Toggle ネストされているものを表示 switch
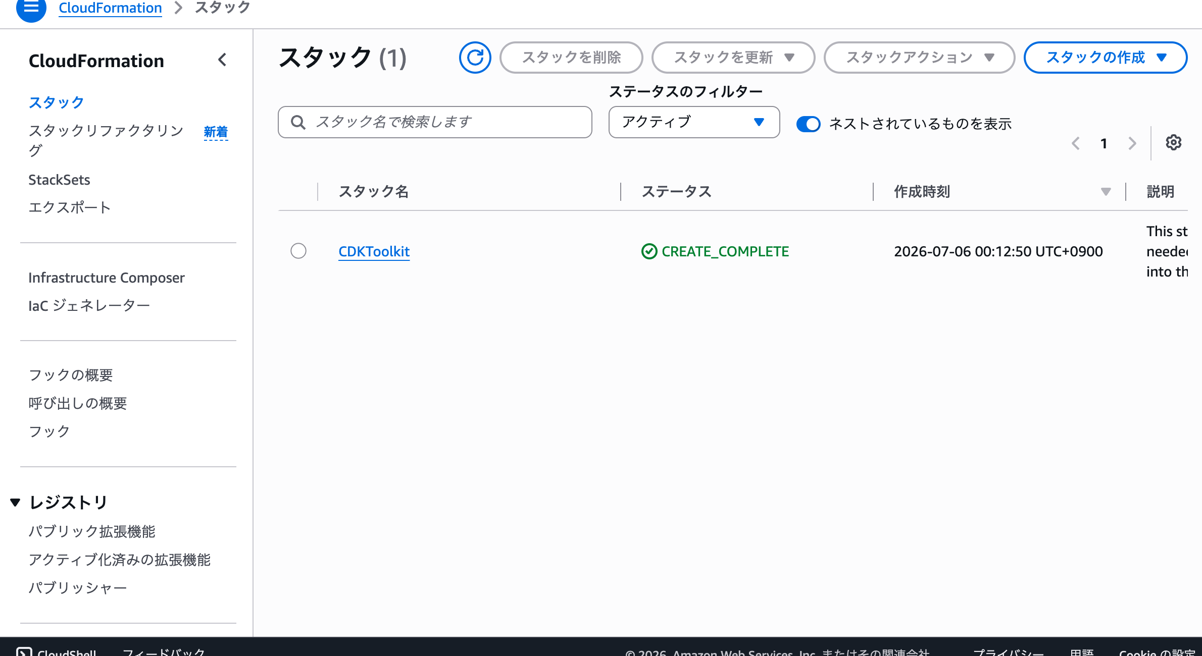 (x=808, y=124)
